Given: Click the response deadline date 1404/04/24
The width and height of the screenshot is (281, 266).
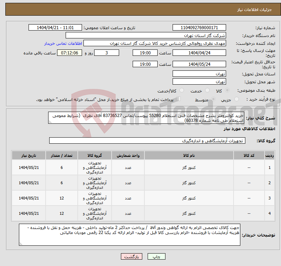Looking at the screenshot, I should pyautogui.click(x=199, y=53).
